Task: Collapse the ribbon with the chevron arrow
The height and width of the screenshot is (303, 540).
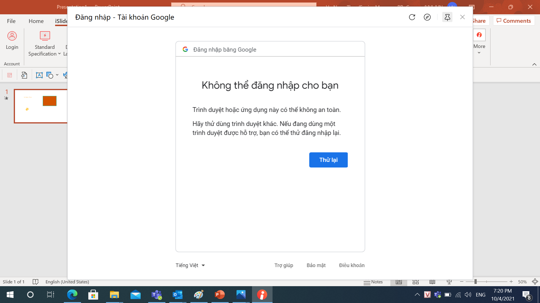Action: pos(534,64)
